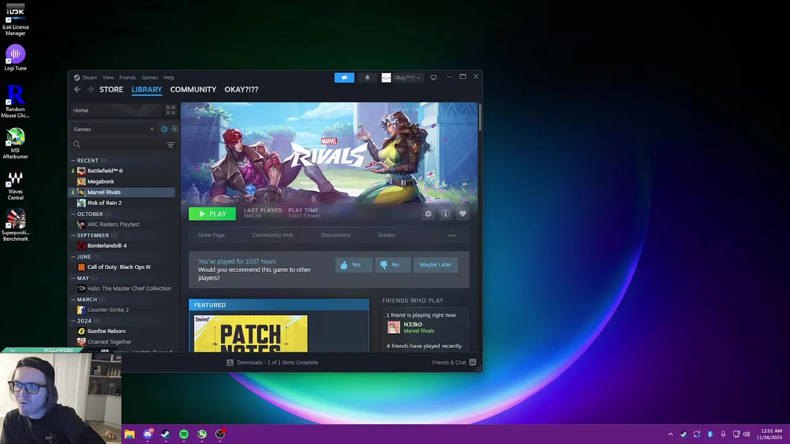Collapse the JUNE group
The image size is (790, 444).
coord(84,257)
